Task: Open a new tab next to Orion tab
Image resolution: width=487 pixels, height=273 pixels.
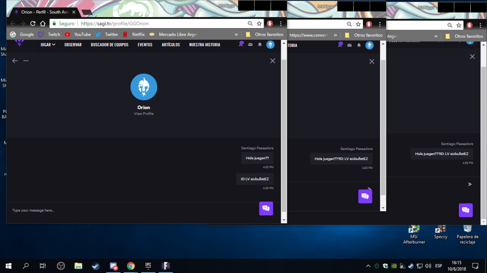Action: (87, 12)
